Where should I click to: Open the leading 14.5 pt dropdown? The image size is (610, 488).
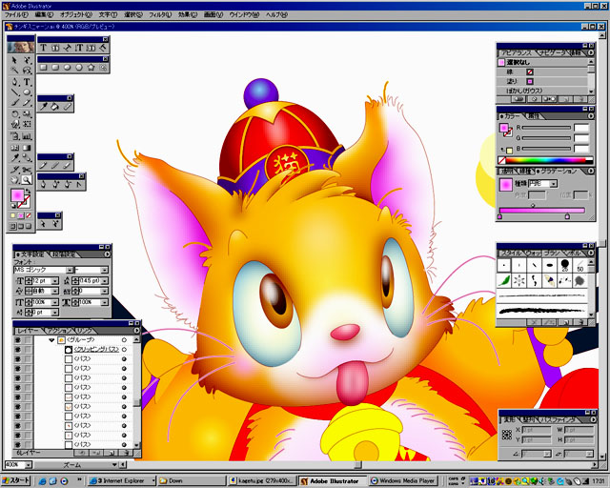[x=104, y=280]
